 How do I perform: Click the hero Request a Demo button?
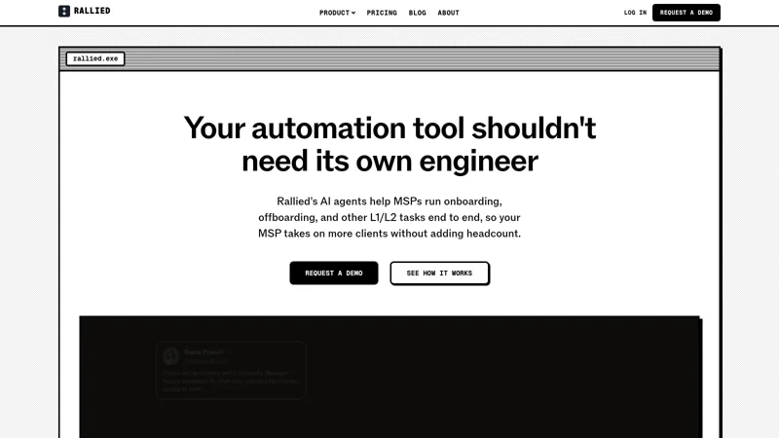[x=334, y=274]
